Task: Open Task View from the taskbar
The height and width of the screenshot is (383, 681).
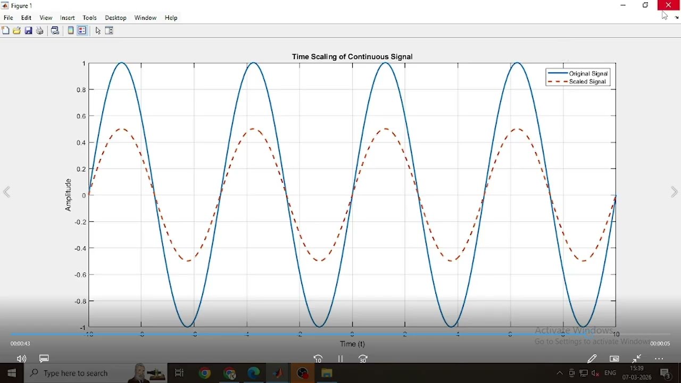Action: [179, 373]
